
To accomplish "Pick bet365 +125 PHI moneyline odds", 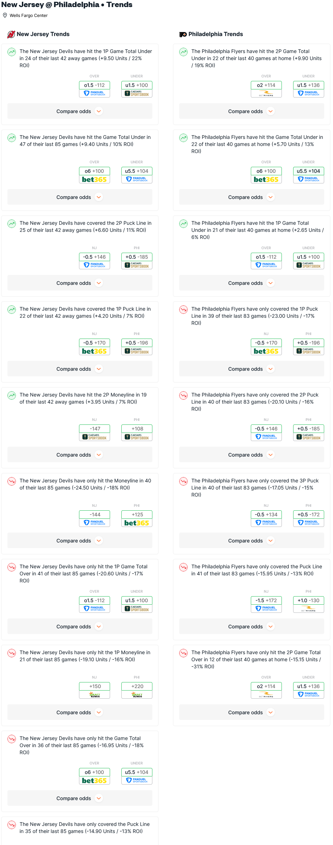I will (x=137, y=518).
